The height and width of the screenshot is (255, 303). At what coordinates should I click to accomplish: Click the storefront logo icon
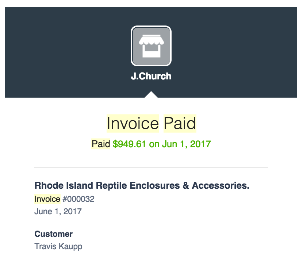(x=151, y=46)
